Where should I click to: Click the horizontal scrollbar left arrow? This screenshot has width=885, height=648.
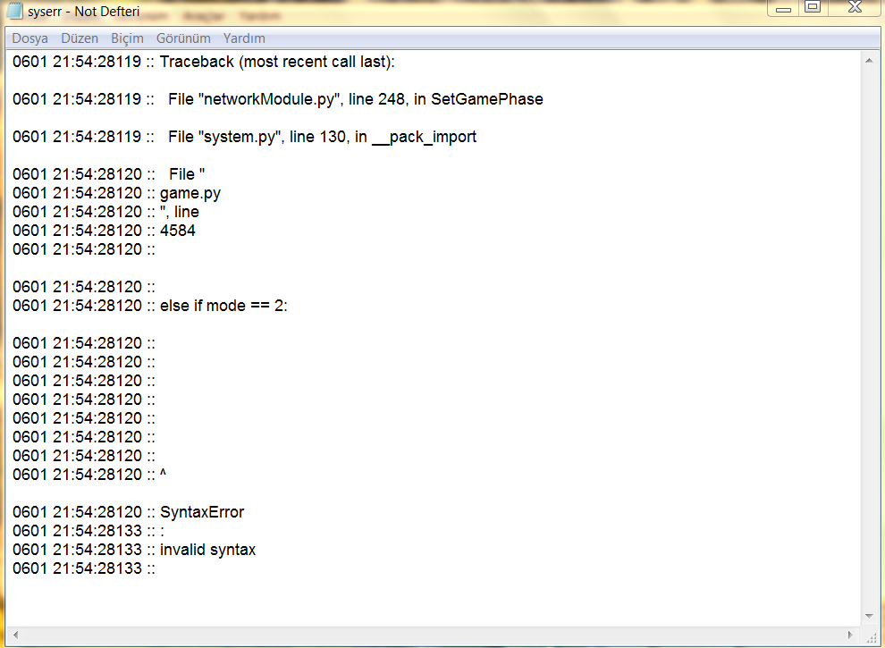point(15,635)
